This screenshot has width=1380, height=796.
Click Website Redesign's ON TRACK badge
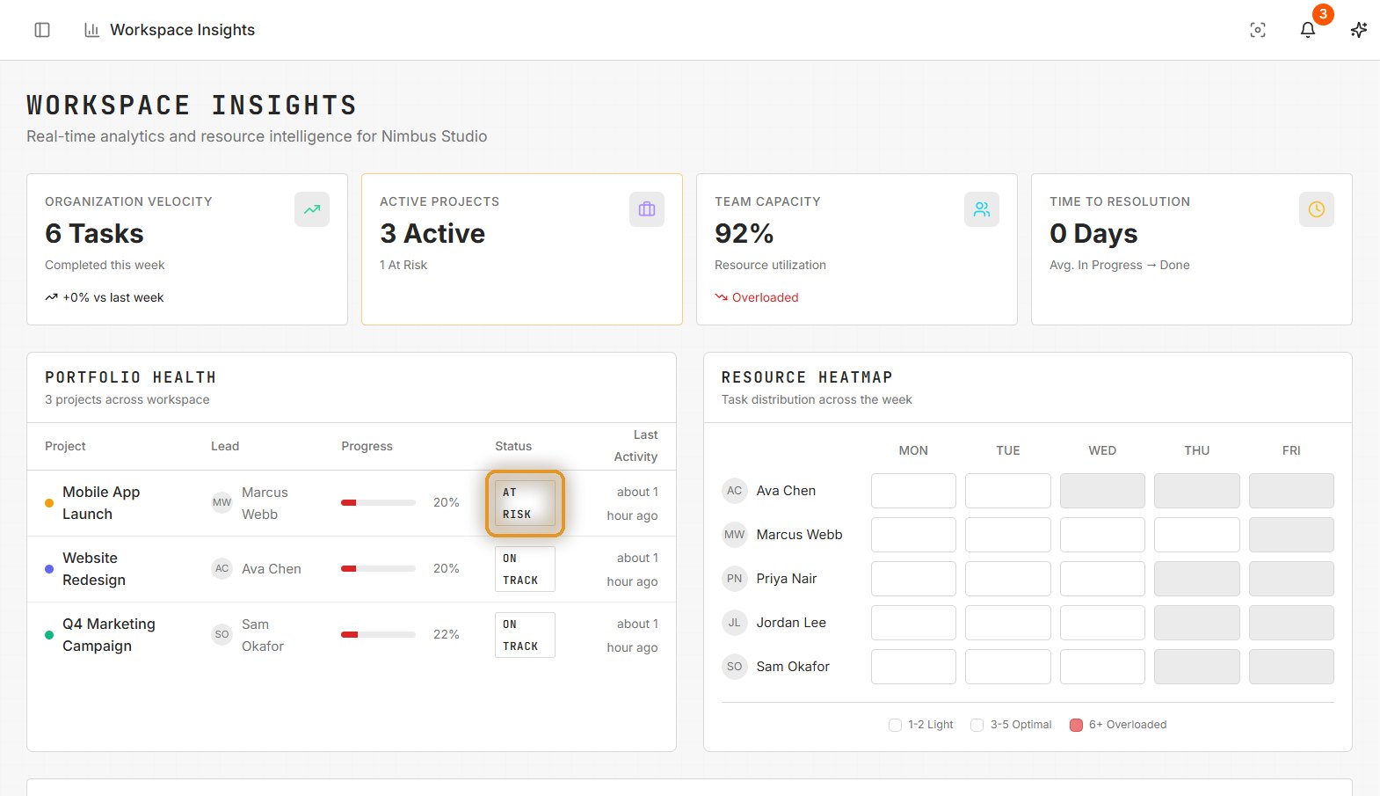pos(525,569)
